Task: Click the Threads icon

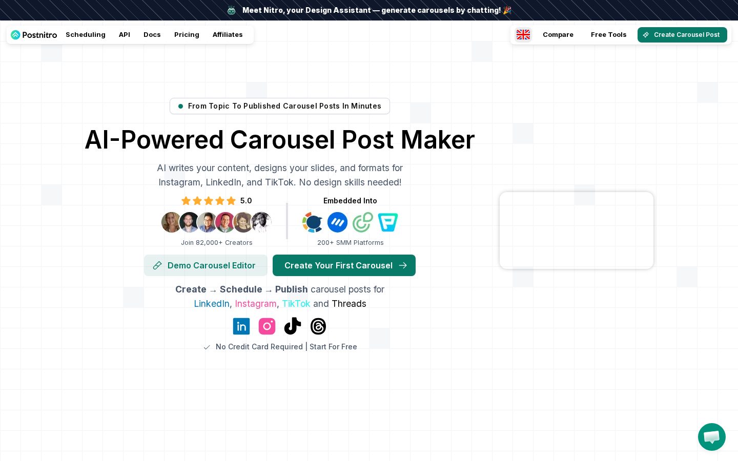Action: [x=318, y=326]
